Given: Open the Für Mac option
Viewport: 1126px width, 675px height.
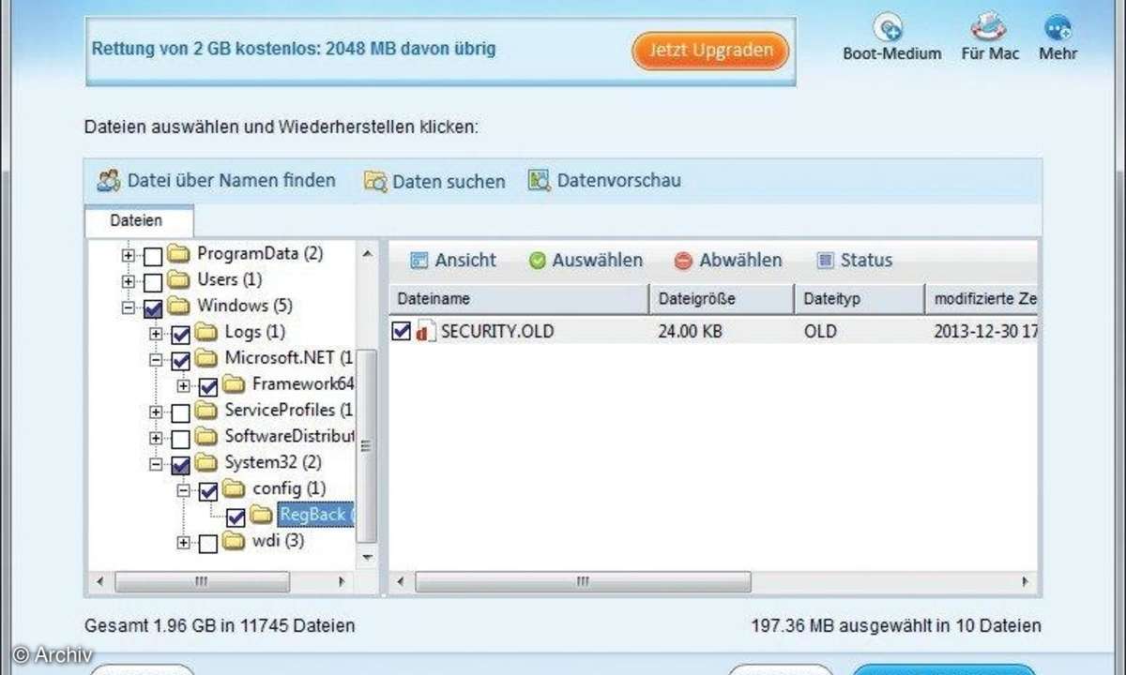Looking at the screenshot, I should tap(990, 37).
